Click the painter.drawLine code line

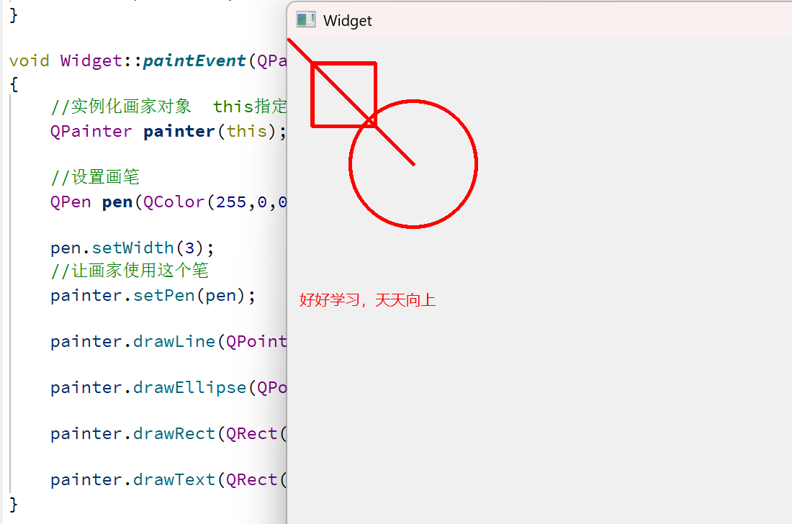click(x=168, y=342)
